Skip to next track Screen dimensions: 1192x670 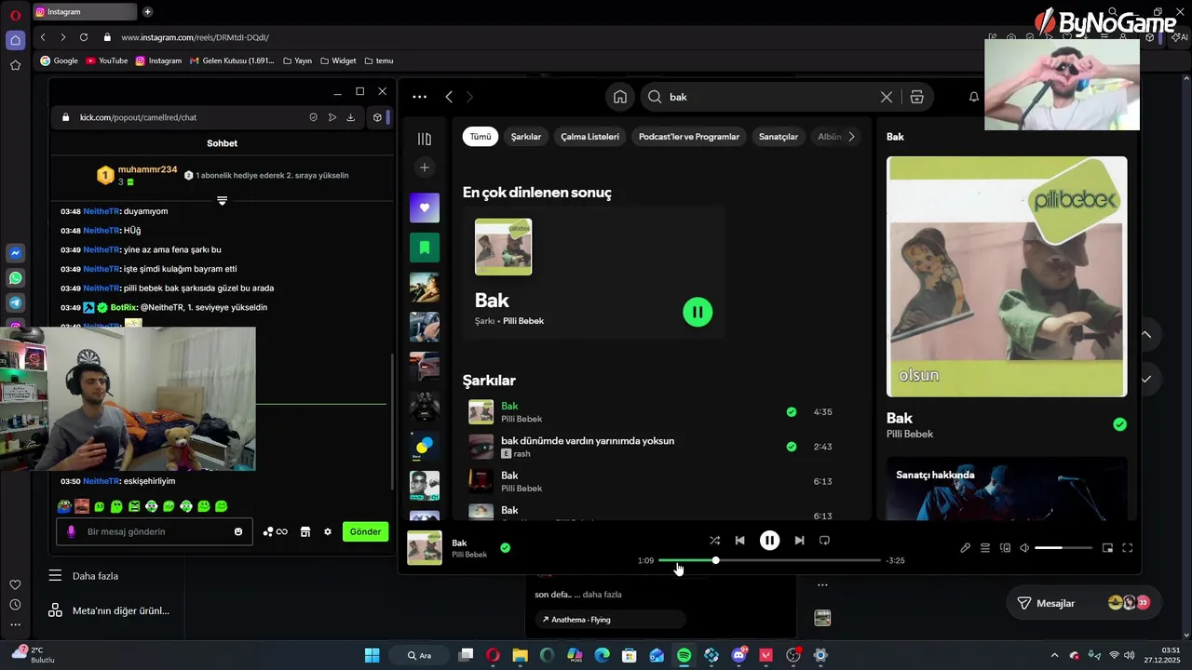pyautogui.click(x=799, y=541)
